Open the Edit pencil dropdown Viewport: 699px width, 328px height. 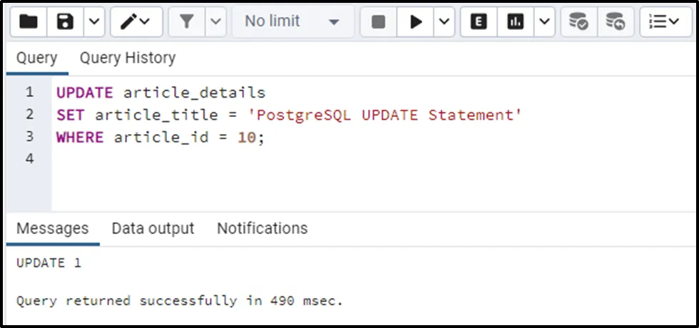coord(135,22)
